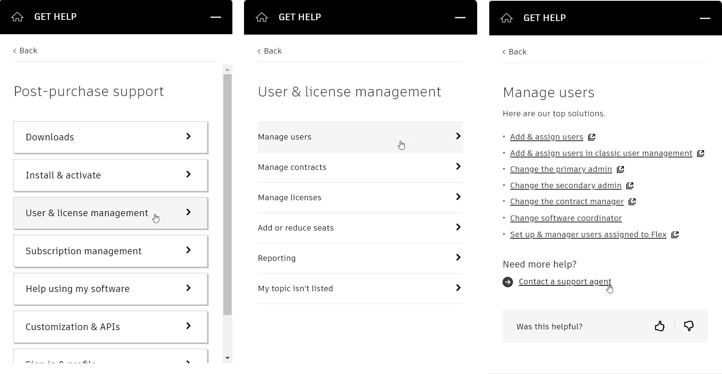
Task: Open Subscription management chevron arrow
Action: 188,250
